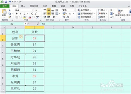Image resolution: width=131 pixels, height=94 pixels.
Task: Open the font size 14 dropdown
Action: pos(40,10)
